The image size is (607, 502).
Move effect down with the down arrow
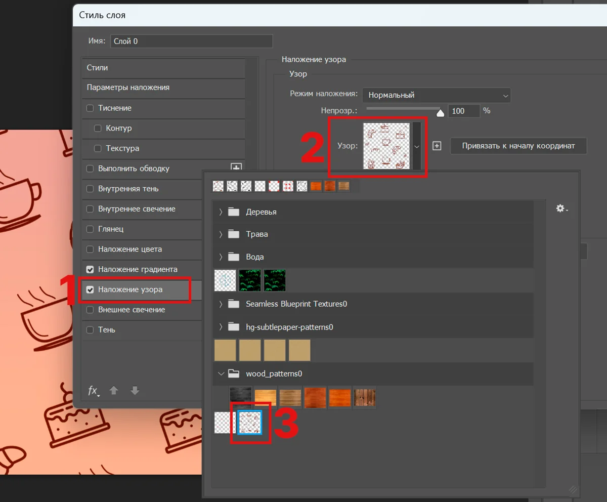(x=135, y=391)
